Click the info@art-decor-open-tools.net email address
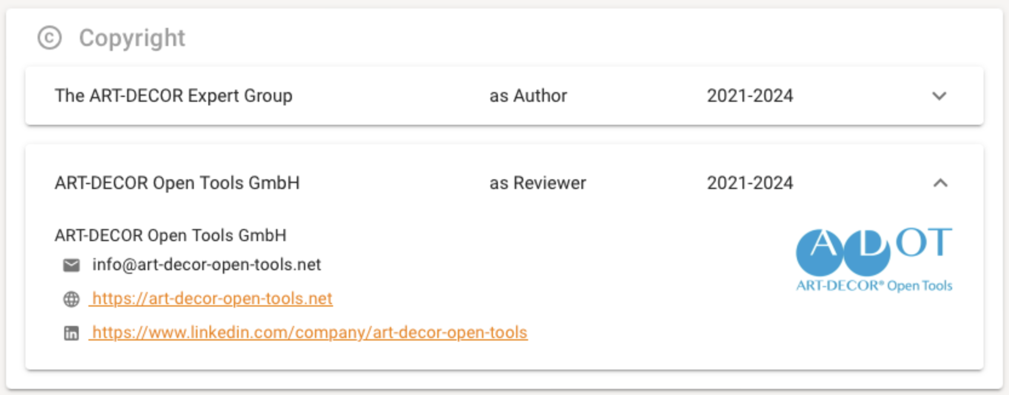 207,265
